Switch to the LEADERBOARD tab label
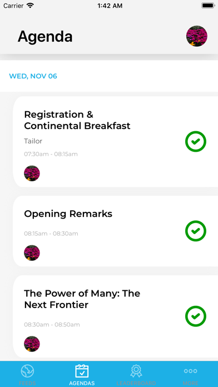The image size is (218, 387). click(136, 383)
